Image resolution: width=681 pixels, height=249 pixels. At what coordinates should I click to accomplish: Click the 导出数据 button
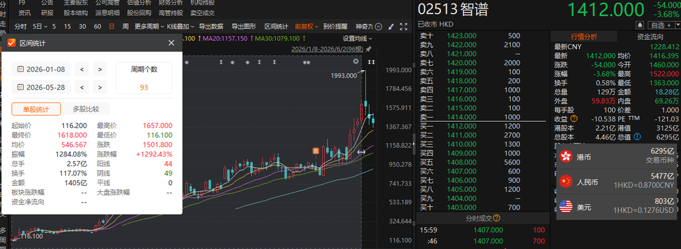point(211,27)
